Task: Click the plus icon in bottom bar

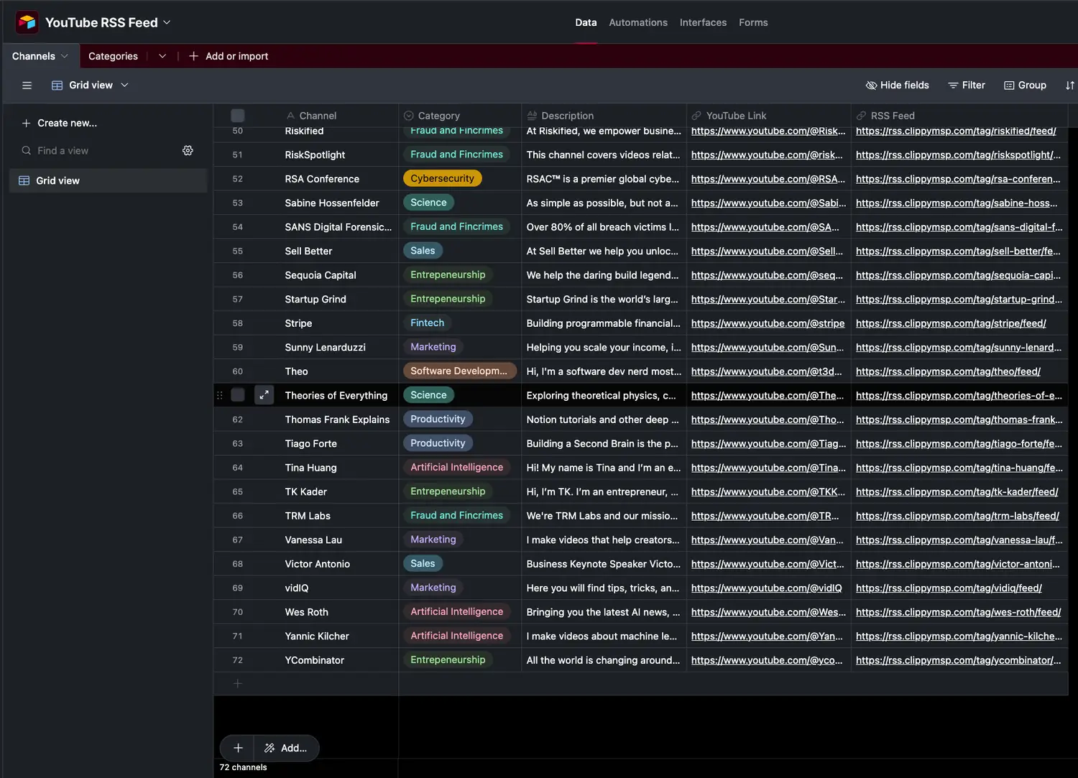Action: (238, 748)
